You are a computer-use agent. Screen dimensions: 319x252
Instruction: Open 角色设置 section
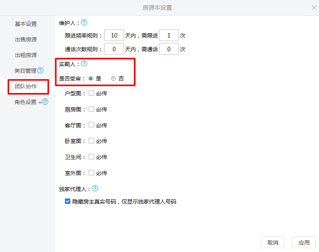pos(25,102)
